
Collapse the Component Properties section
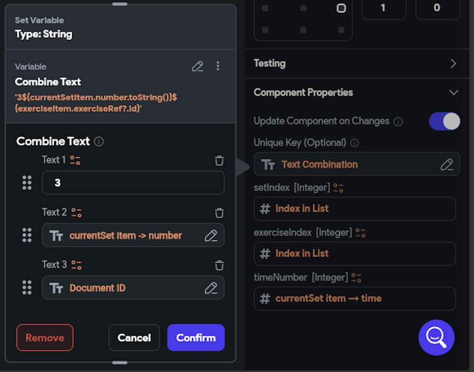coord(453,92)
